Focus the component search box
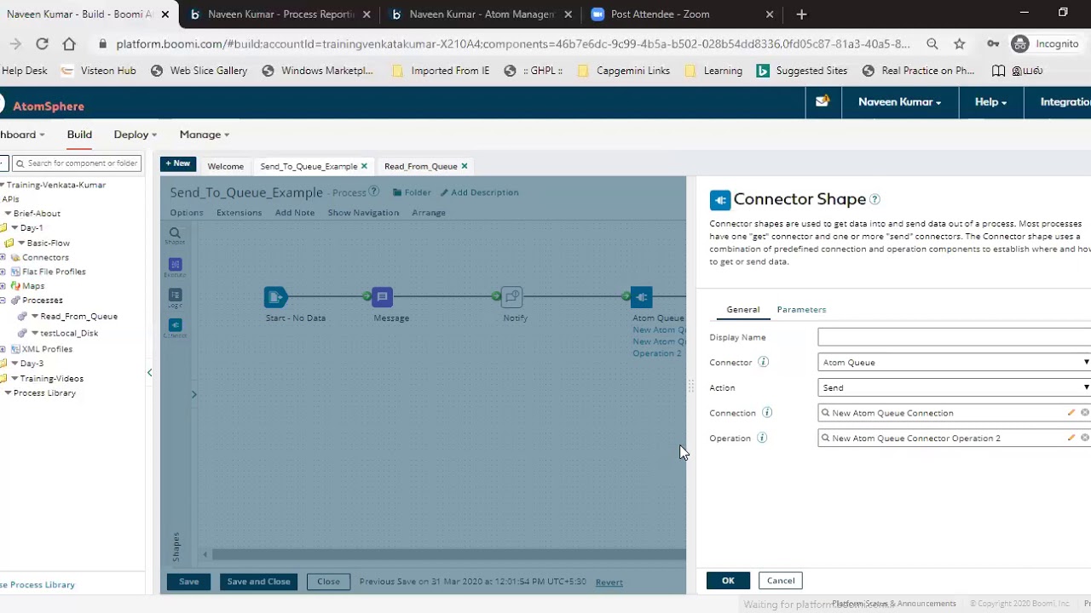The width and height of the screenshot is (1091, 613). click(x=77, y=163)
